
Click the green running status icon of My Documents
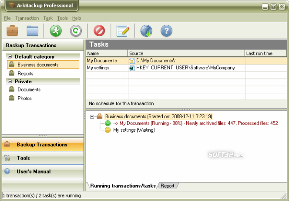pos(108,123)
